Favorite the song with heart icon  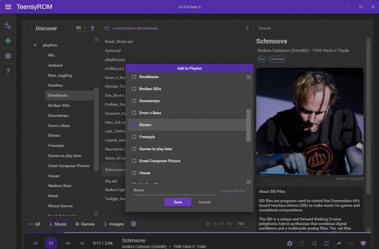(363, 243)
